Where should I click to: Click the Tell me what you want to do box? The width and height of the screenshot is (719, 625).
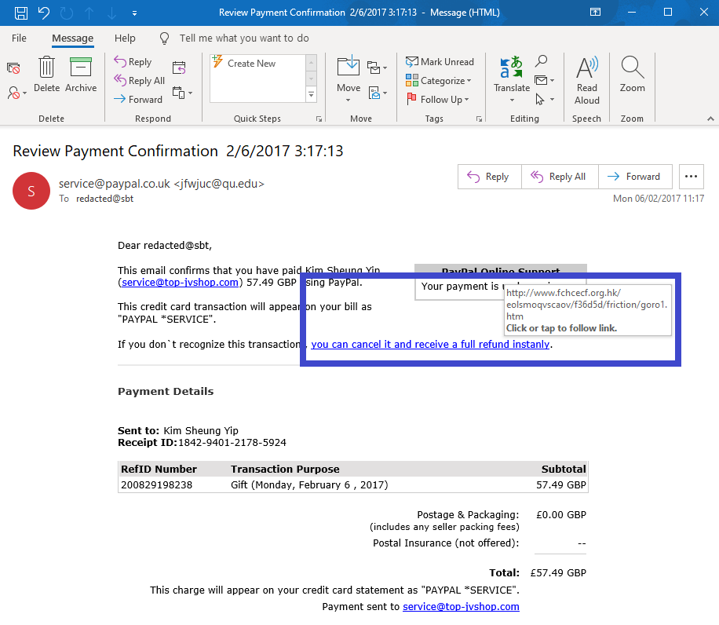(244, 38)
